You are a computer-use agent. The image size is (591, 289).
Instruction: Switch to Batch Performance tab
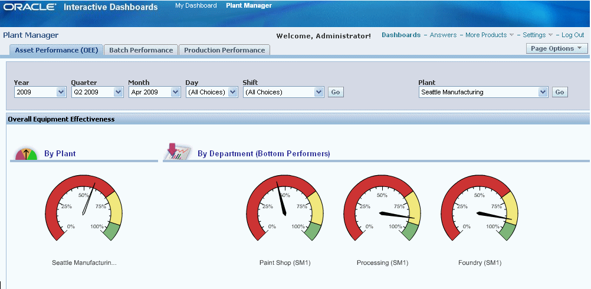tap(141, 50)
